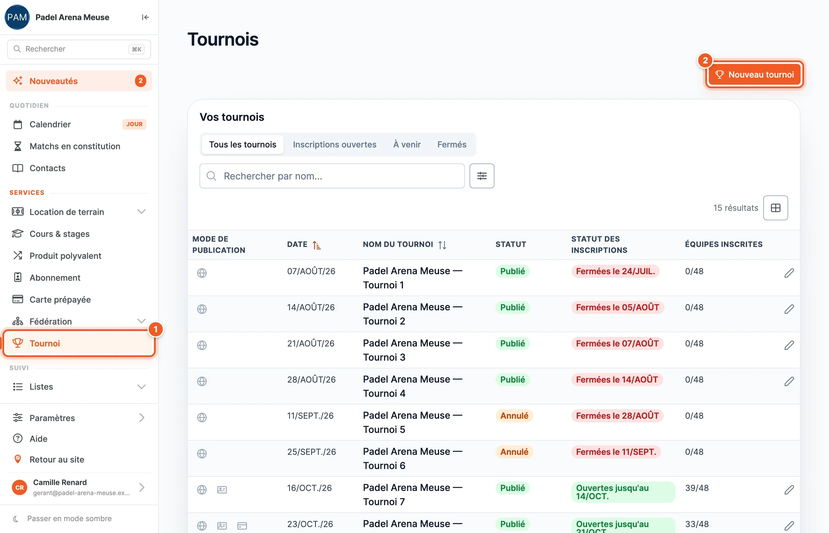Open Carte prépayée in sidebar
Image resolution: width=829 pixels, height=533 pixels.
point(79,299)
